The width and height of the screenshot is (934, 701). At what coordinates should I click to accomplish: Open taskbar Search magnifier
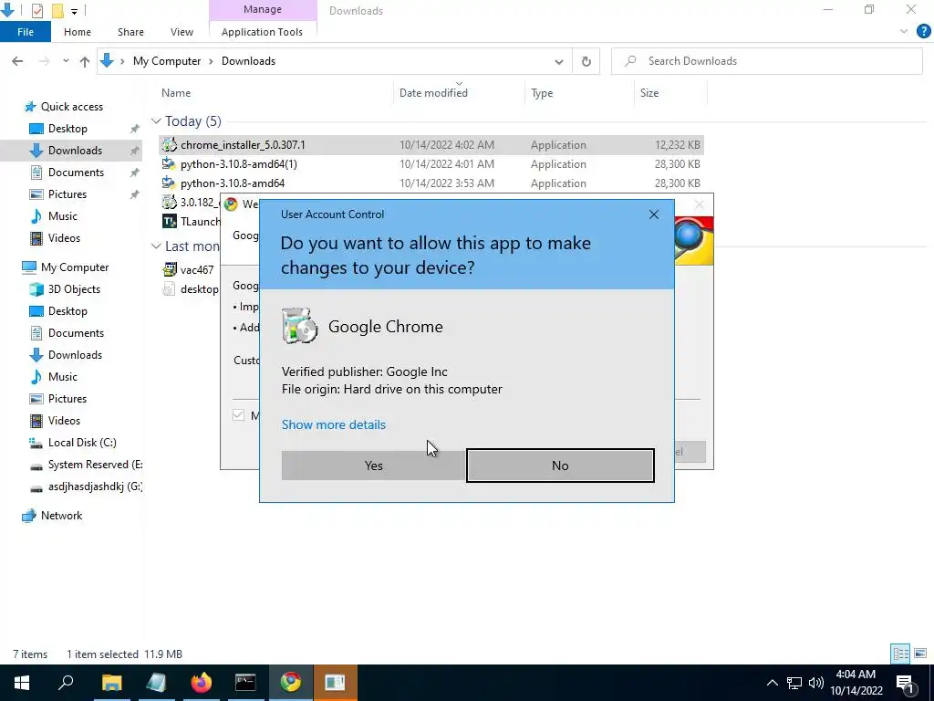click(66, 683)
